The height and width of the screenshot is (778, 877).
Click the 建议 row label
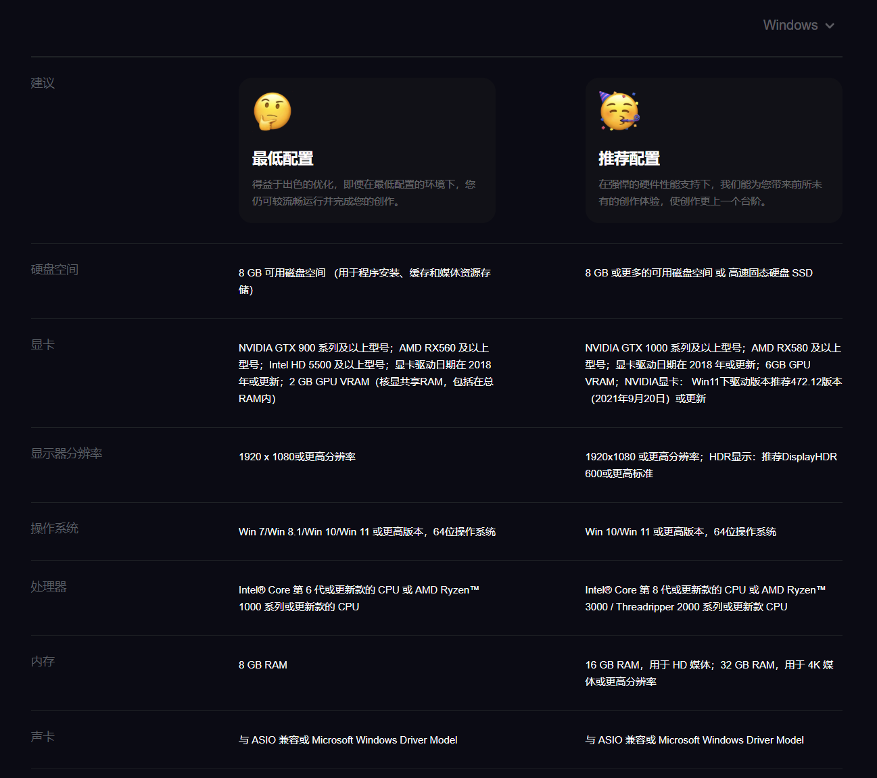point(43,83)
